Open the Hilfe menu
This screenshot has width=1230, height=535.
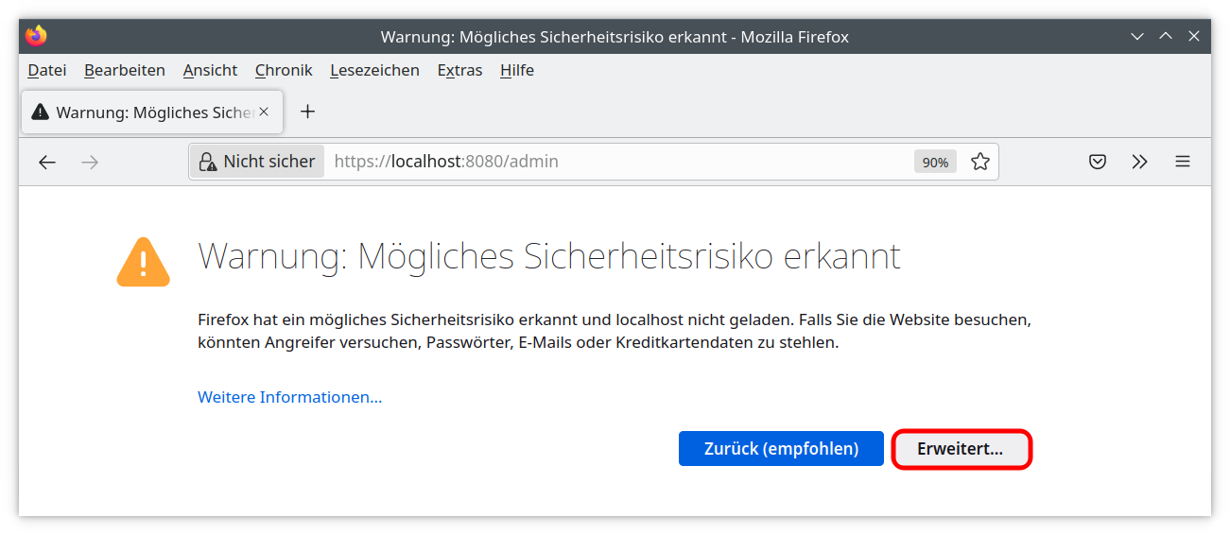pos(517,70)
